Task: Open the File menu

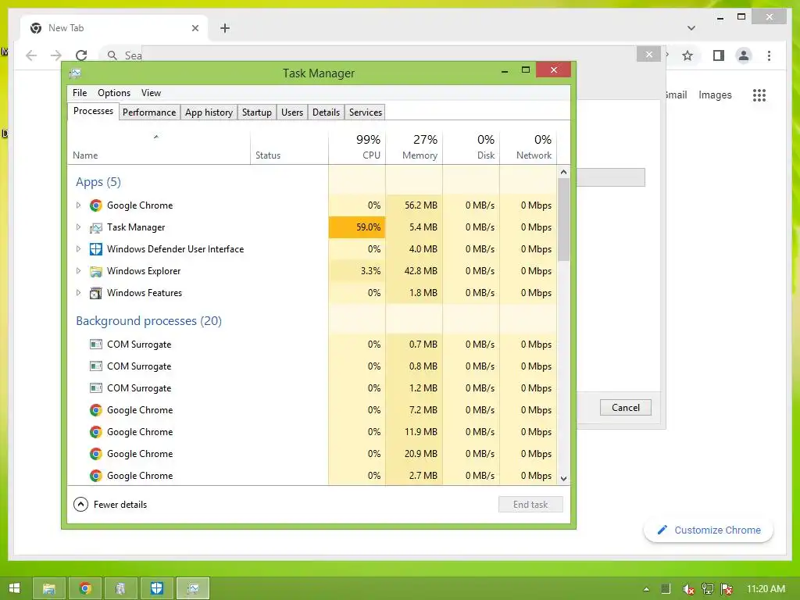Action: tap(80, 93)
